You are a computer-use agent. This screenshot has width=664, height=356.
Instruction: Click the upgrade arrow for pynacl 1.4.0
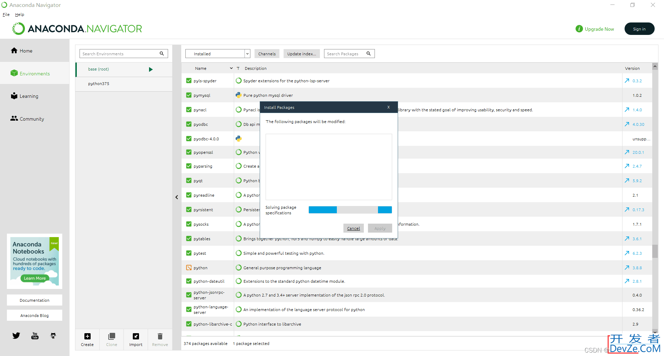pyautogui.click(x=627, y=110)
